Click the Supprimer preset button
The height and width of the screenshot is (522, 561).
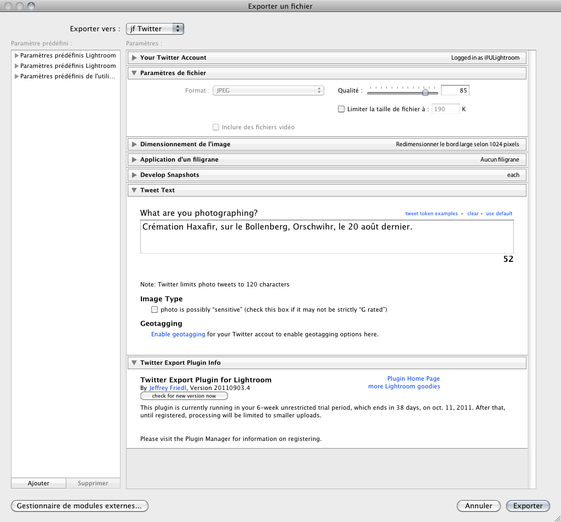93,483
